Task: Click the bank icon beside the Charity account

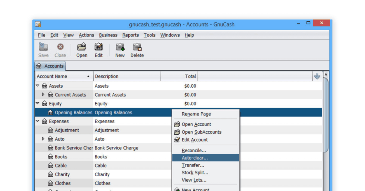Action: [50, 174]
